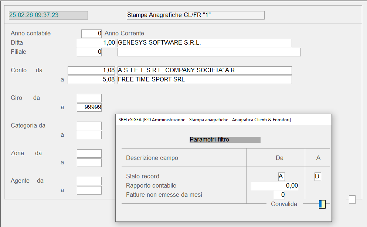Select the Ditta code field
This screenshot has height=227, width=367.
[96, 43]
